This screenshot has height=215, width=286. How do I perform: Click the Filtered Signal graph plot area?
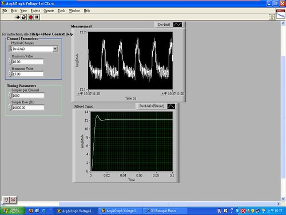coord(132,142)
